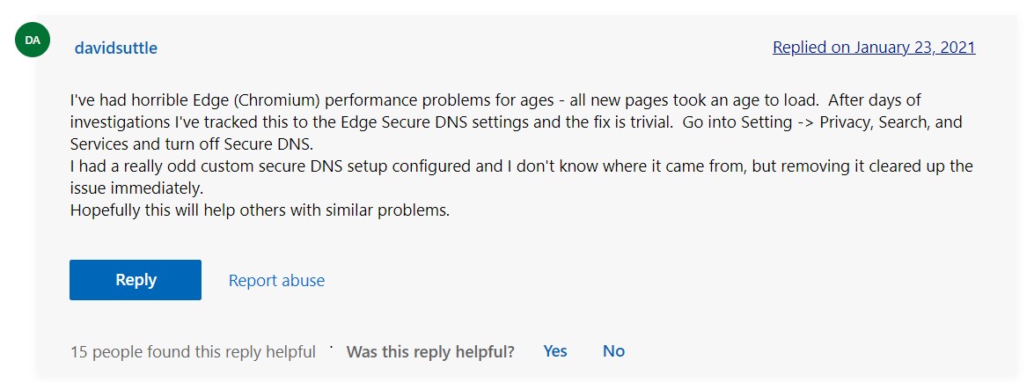Open the Replied on January 23, 2021 link
This screenshot has height=383, width=1034.
coord(873,48)
